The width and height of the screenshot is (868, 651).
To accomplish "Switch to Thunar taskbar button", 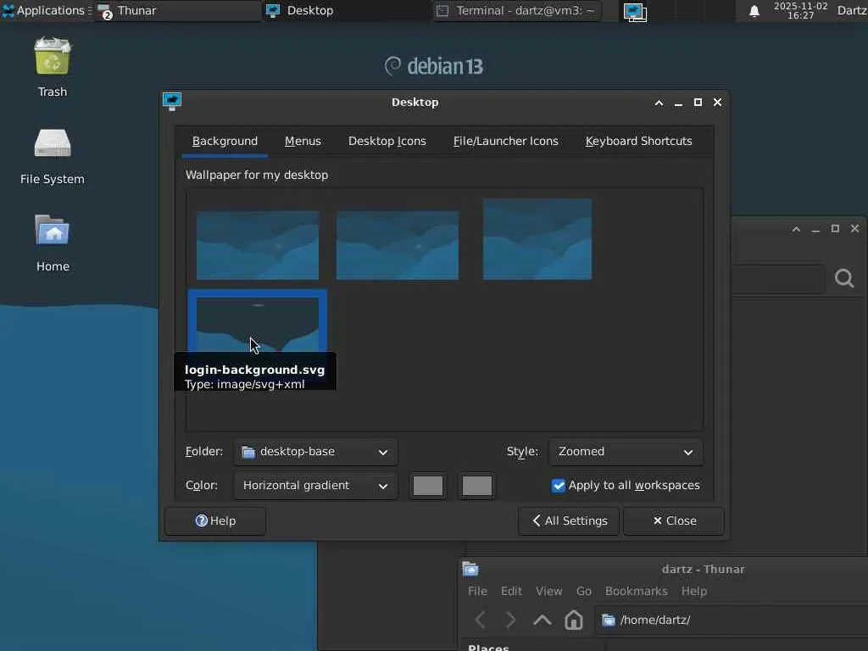I will coord(177,10).
